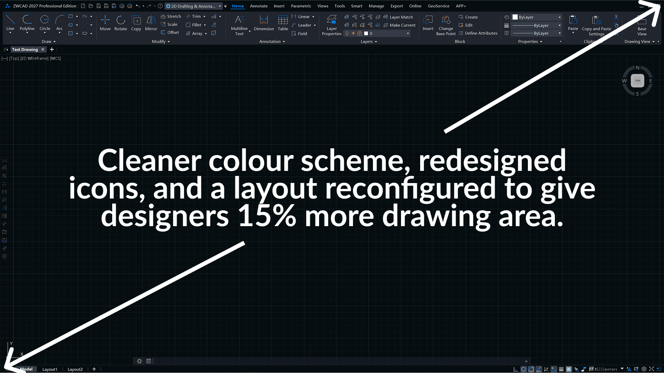This screenshot has height=375, width=664.
Task: Open Layer Properties manager
Action: pyautogui.click(x=332, y=24)
